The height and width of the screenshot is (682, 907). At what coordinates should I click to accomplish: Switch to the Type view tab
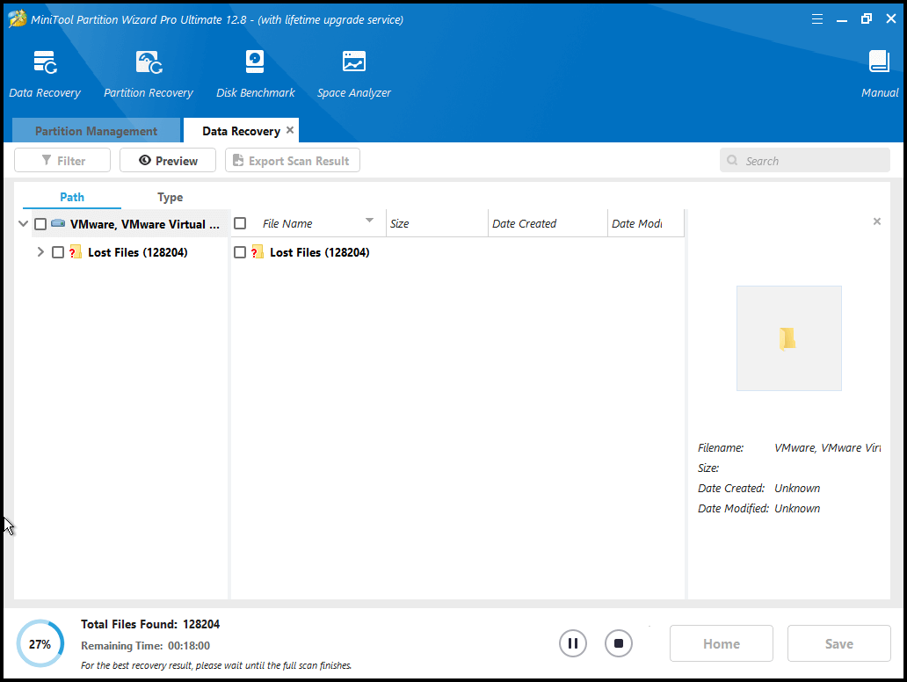coord(171,197)
